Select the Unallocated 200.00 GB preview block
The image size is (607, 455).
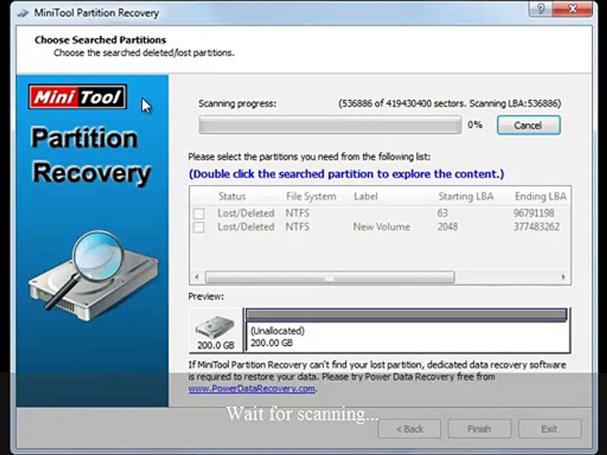click(407, 330)
